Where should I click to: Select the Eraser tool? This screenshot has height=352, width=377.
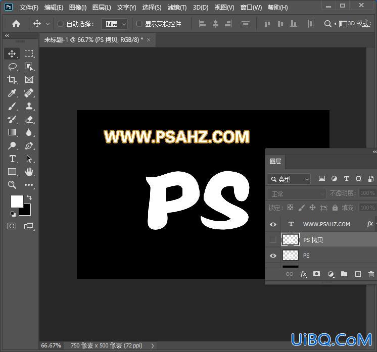[29, 119]
